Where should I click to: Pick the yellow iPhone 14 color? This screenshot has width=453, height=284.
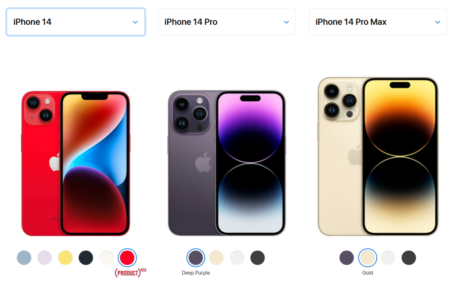click(x=65, y=257)
